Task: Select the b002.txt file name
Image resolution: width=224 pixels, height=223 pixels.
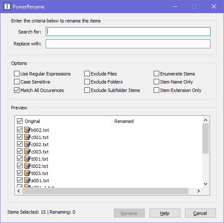Action: click(40, 130)
